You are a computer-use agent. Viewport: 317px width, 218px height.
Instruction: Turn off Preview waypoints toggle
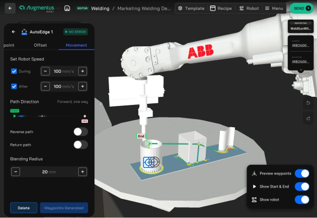tap(302, 173)
